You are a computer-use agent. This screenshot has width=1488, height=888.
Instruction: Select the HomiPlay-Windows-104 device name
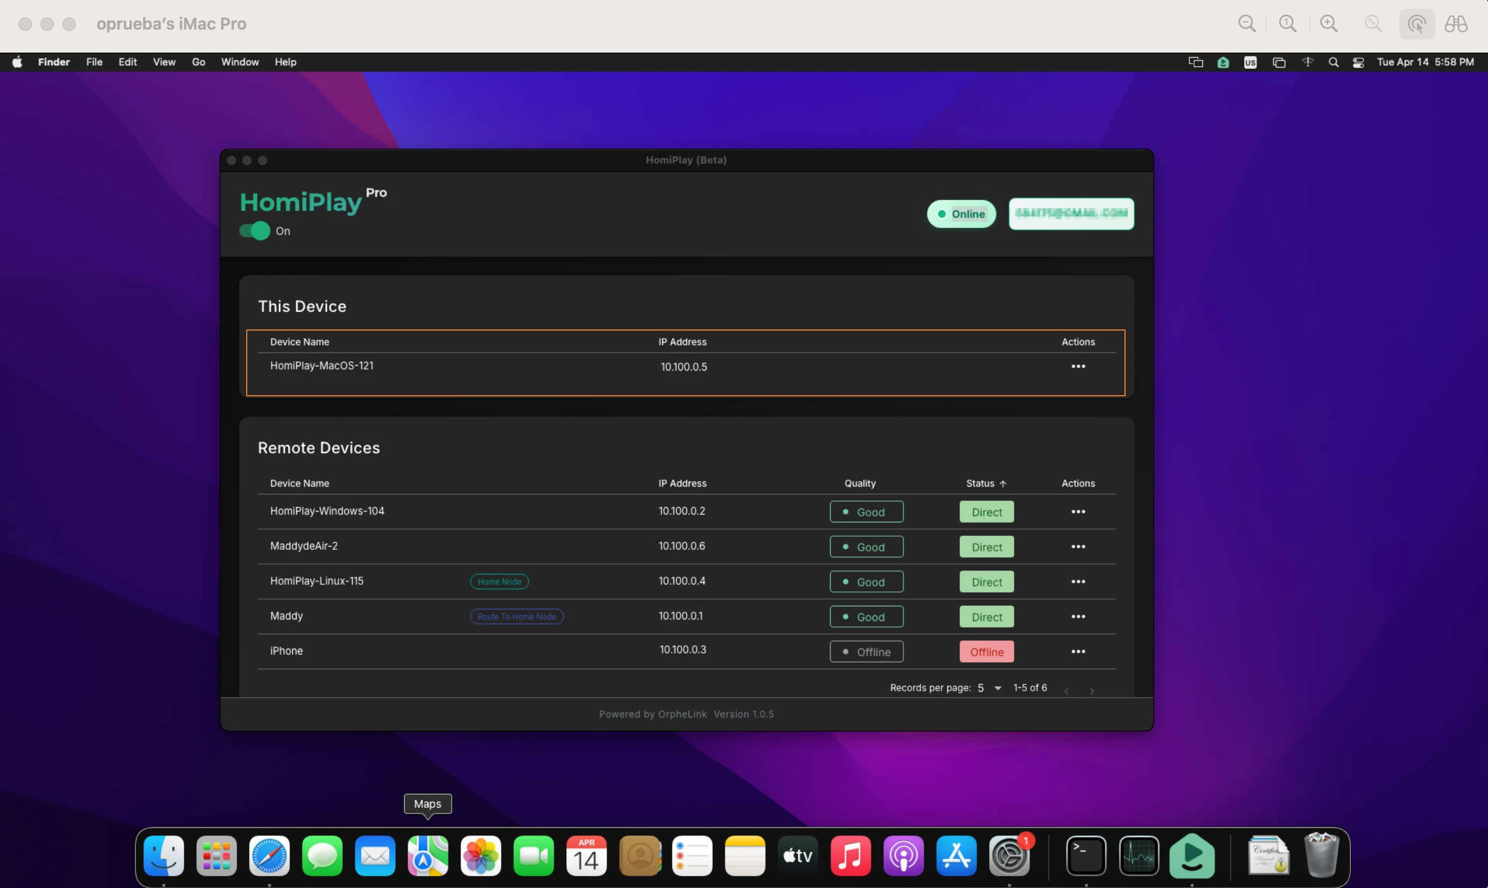[327, 511]
